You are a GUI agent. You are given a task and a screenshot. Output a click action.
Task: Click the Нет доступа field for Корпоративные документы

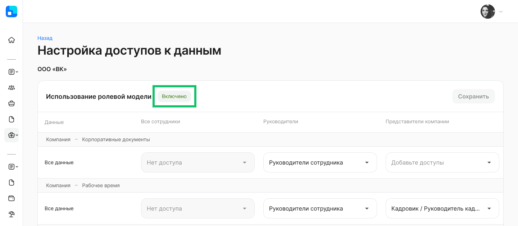pyautogui.click(x=198, y=162)
